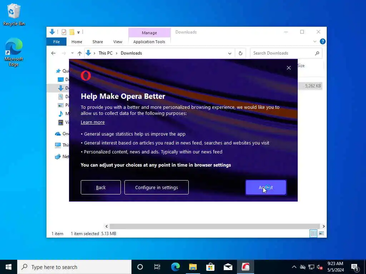
Task: Launch Edge from the taskbar
Action: [175, 267]
